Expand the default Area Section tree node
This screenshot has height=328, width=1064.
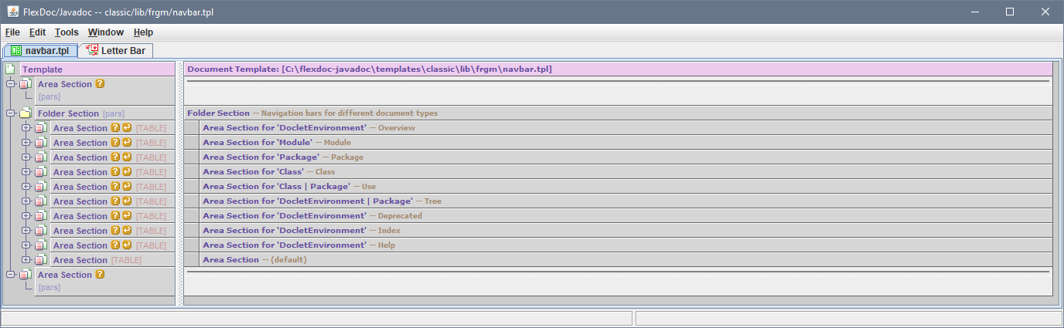point(26,260)
